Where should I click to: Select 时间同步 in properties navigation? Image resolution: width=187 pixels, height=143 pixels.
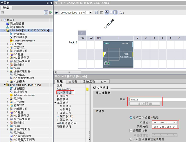coord(63,96)
